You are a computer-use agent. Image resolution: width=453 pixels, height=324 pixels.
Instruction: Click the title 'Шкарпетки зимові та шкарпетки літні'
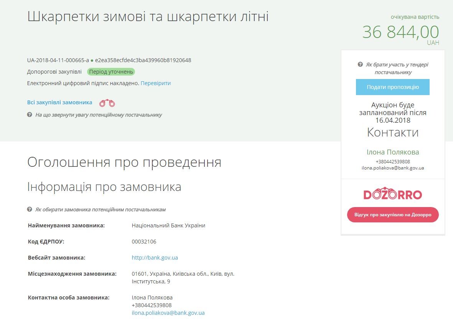(148, 16)
